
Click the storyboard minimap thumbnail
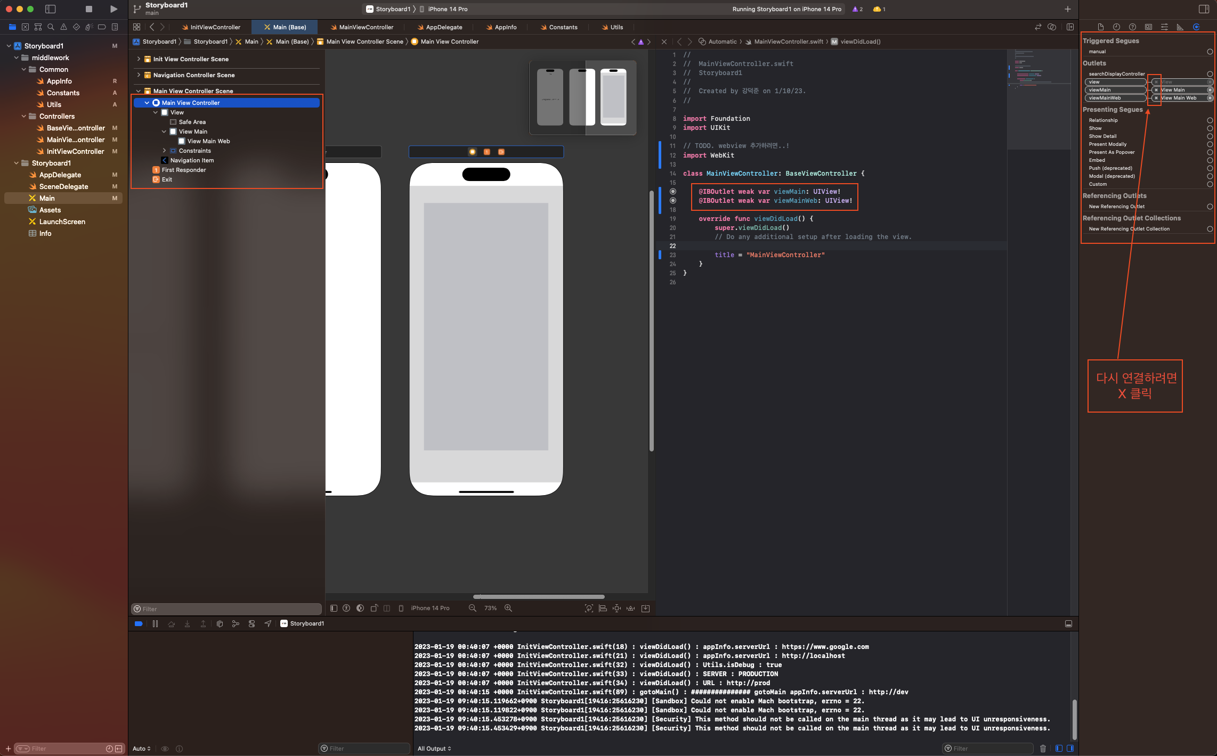(x=582, y=97)
